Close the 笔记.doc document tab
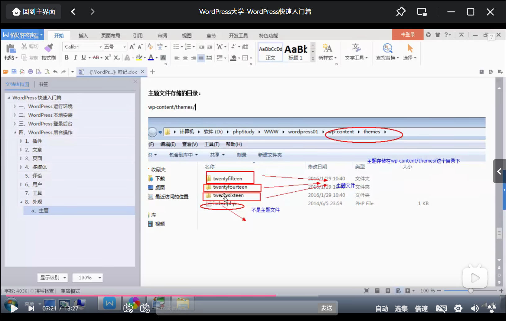Image resolution: width=506 pixels, height=321 pixels. tap(143, 72)
